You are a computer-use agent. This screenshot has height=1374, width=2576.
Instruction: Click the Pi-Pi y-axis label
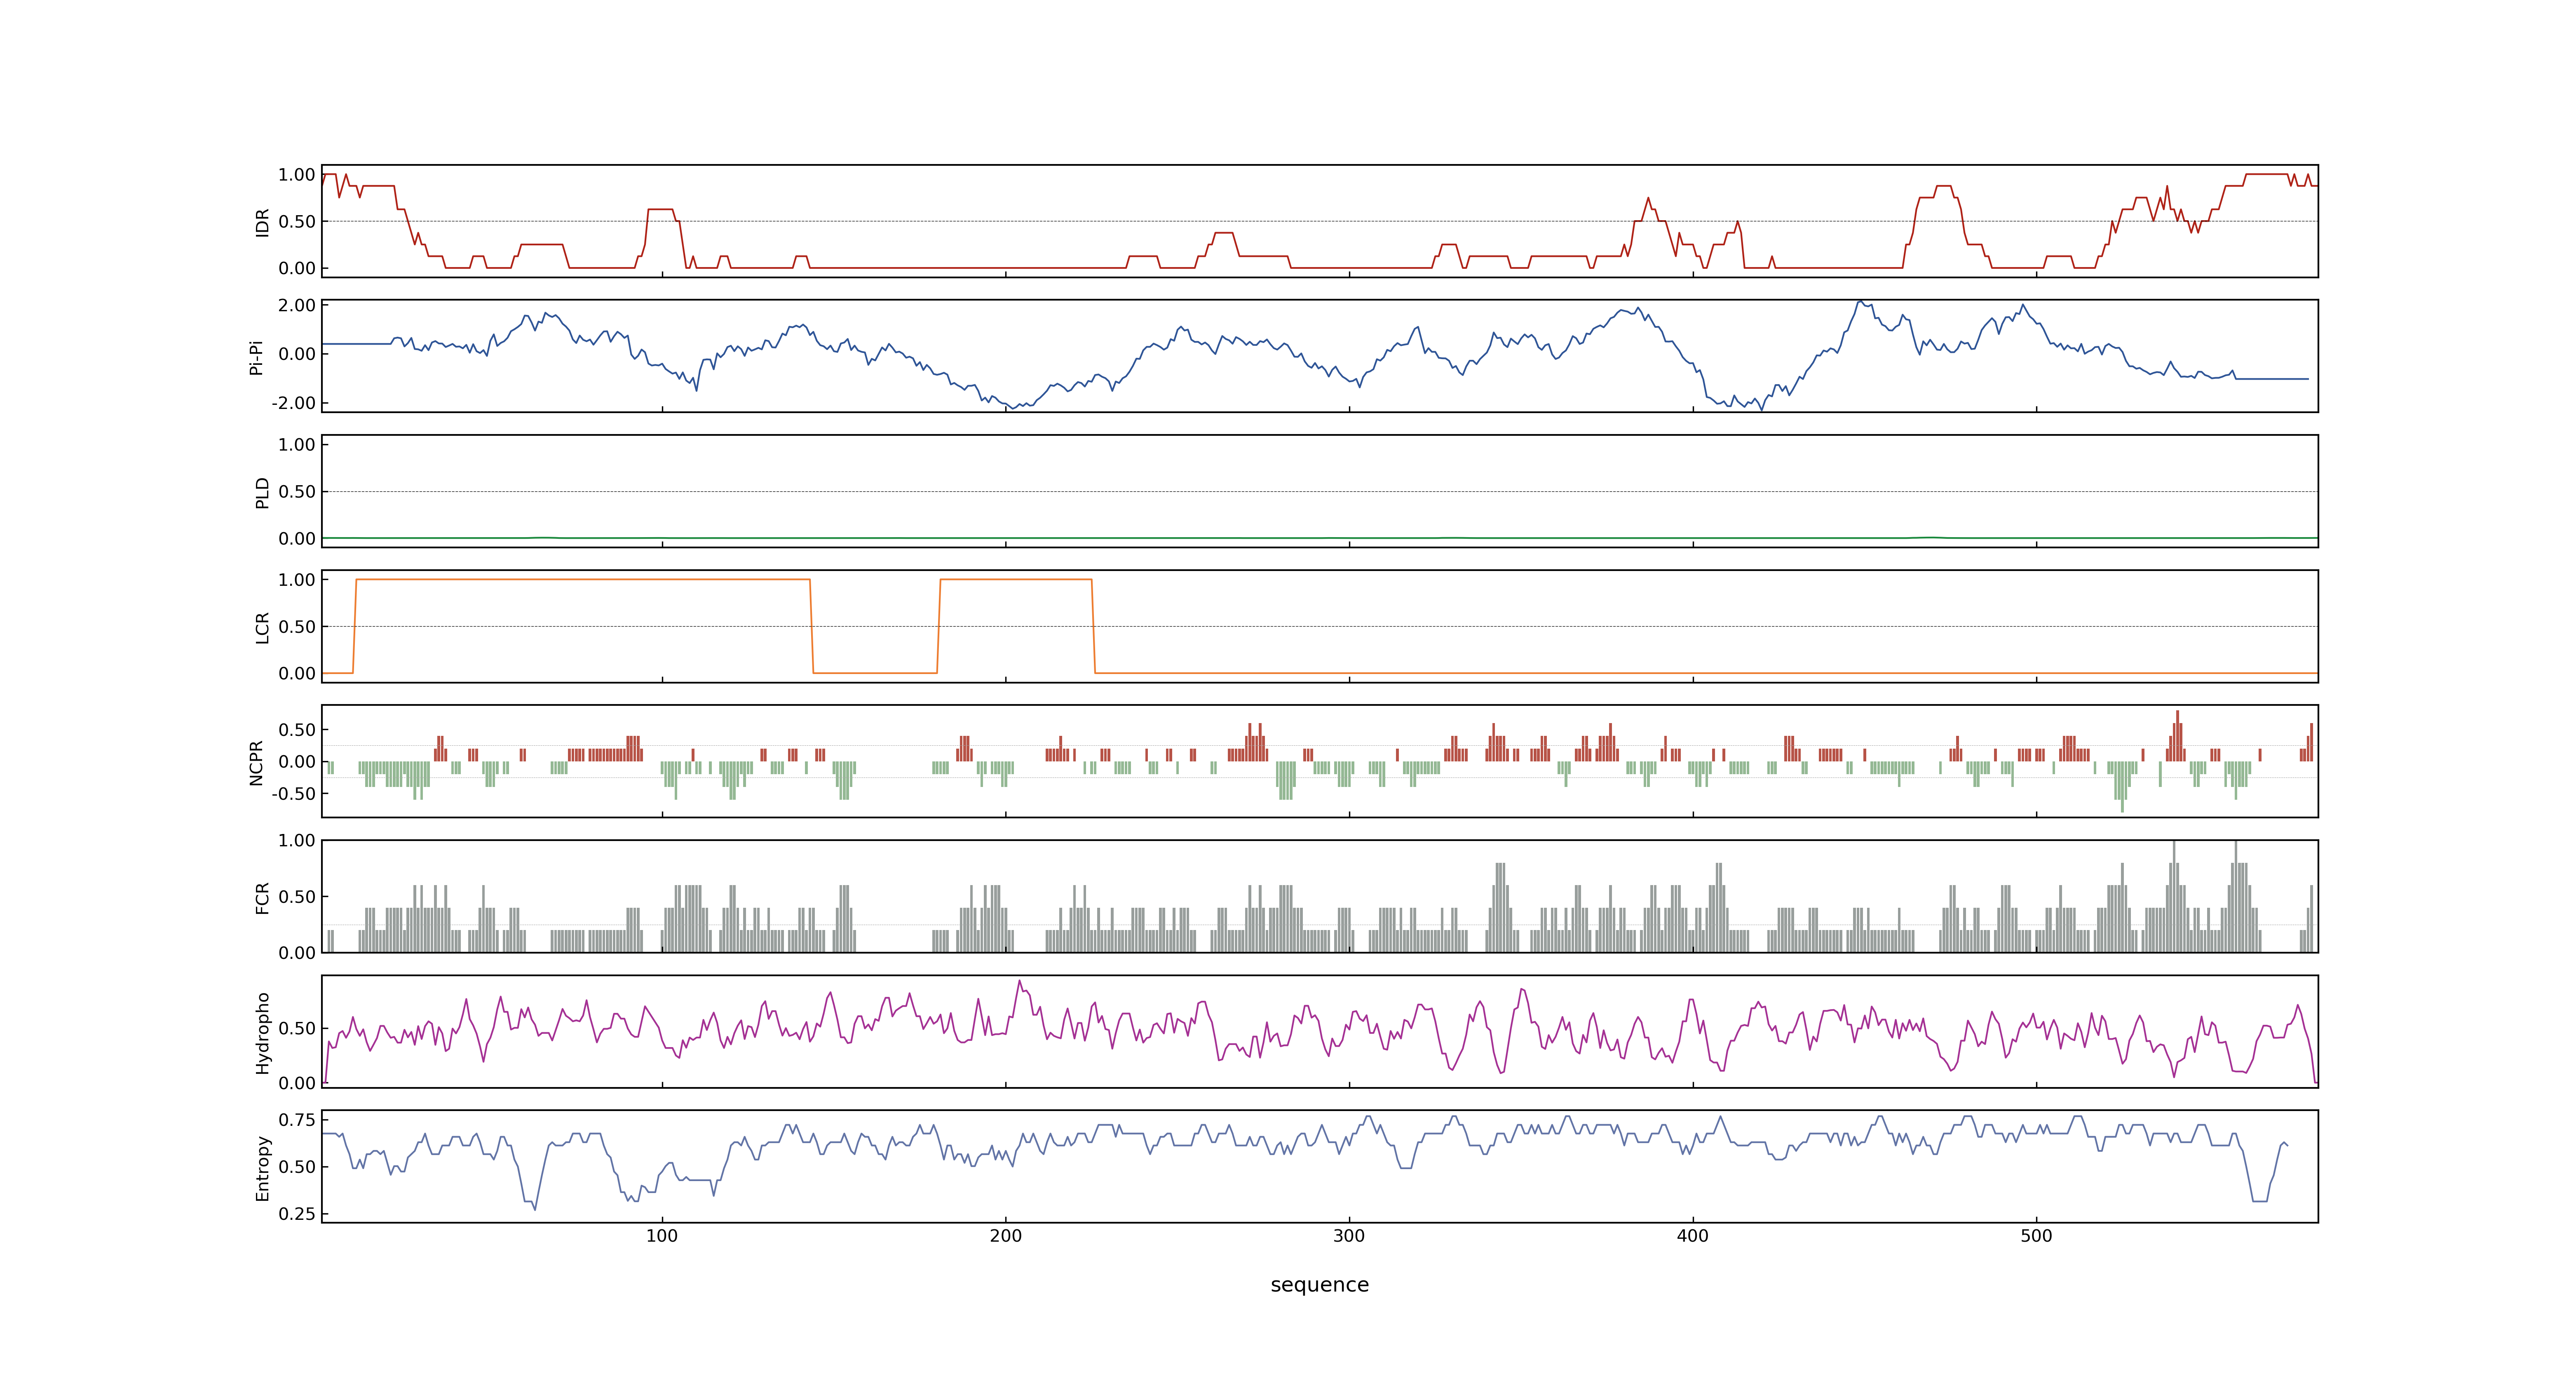[x=257, y=357]
